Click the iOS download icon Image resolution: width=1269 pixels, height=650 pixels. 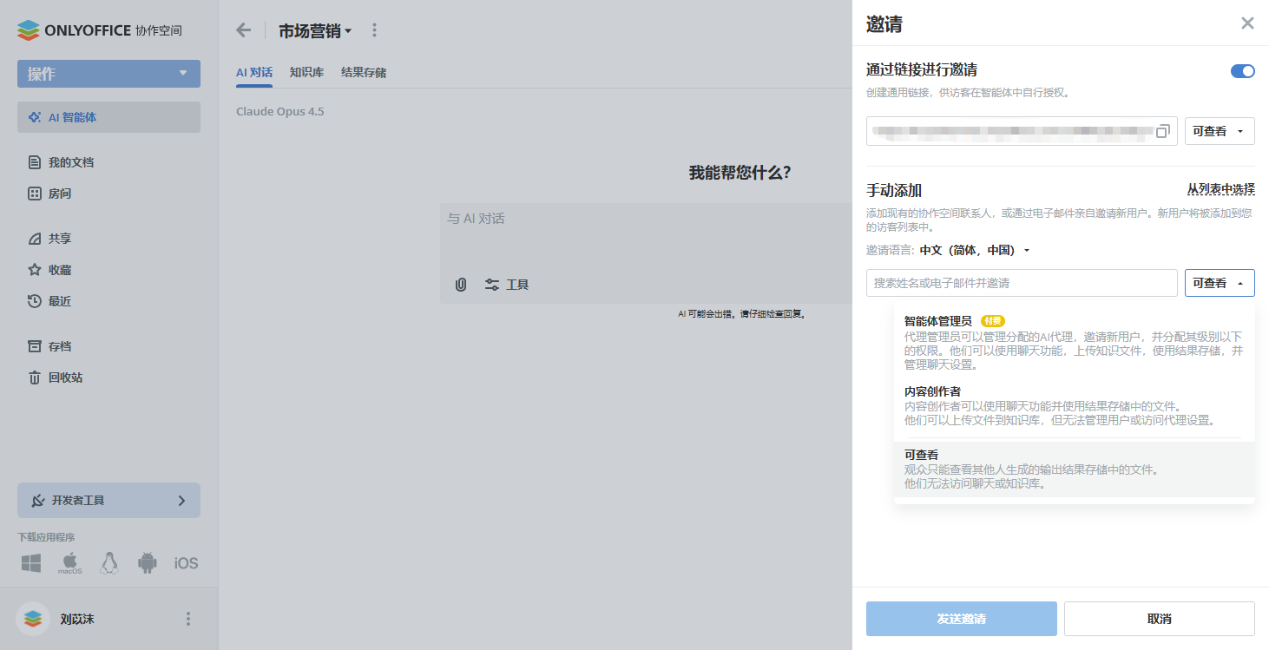pos(185,562)
